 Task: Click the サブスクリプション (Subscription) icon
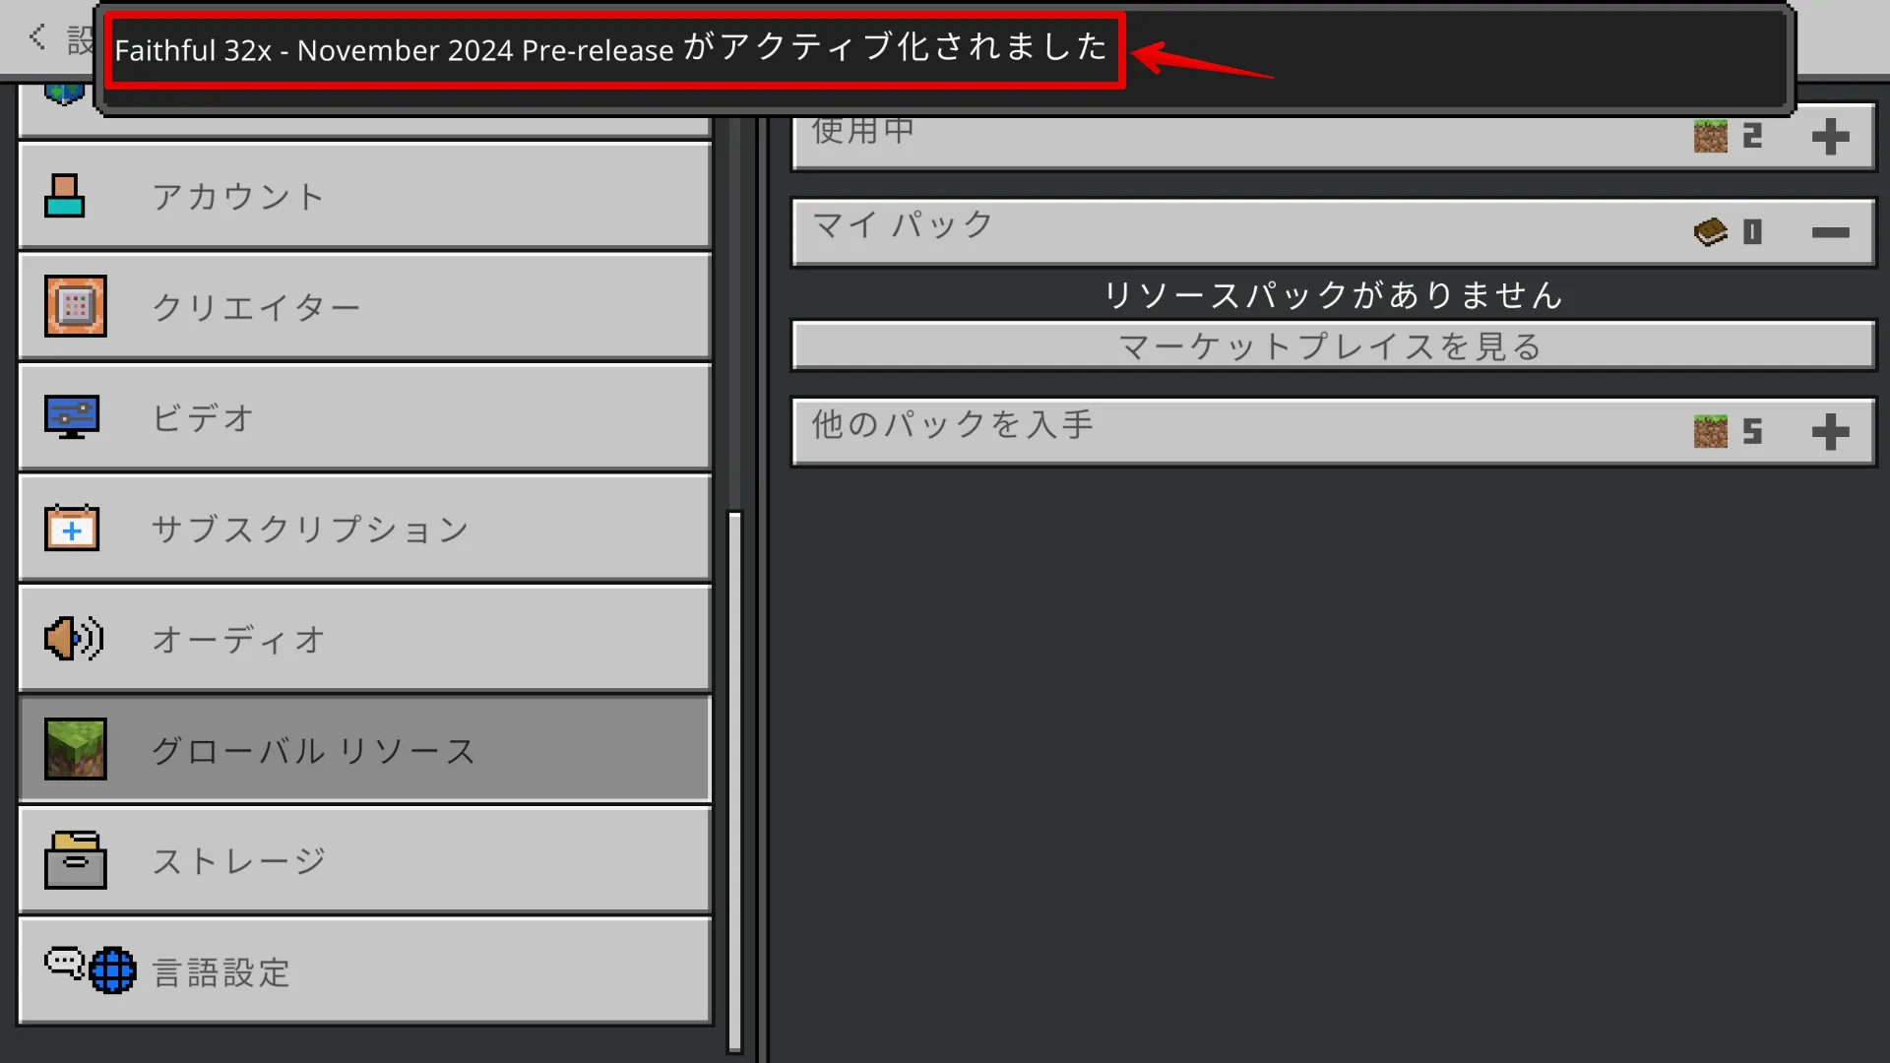(72, 529)
